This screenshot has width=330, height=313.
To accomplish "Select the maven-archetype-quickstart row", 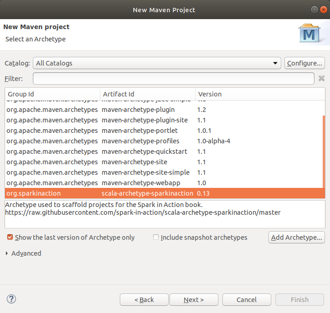I will (x=144, y=151).
